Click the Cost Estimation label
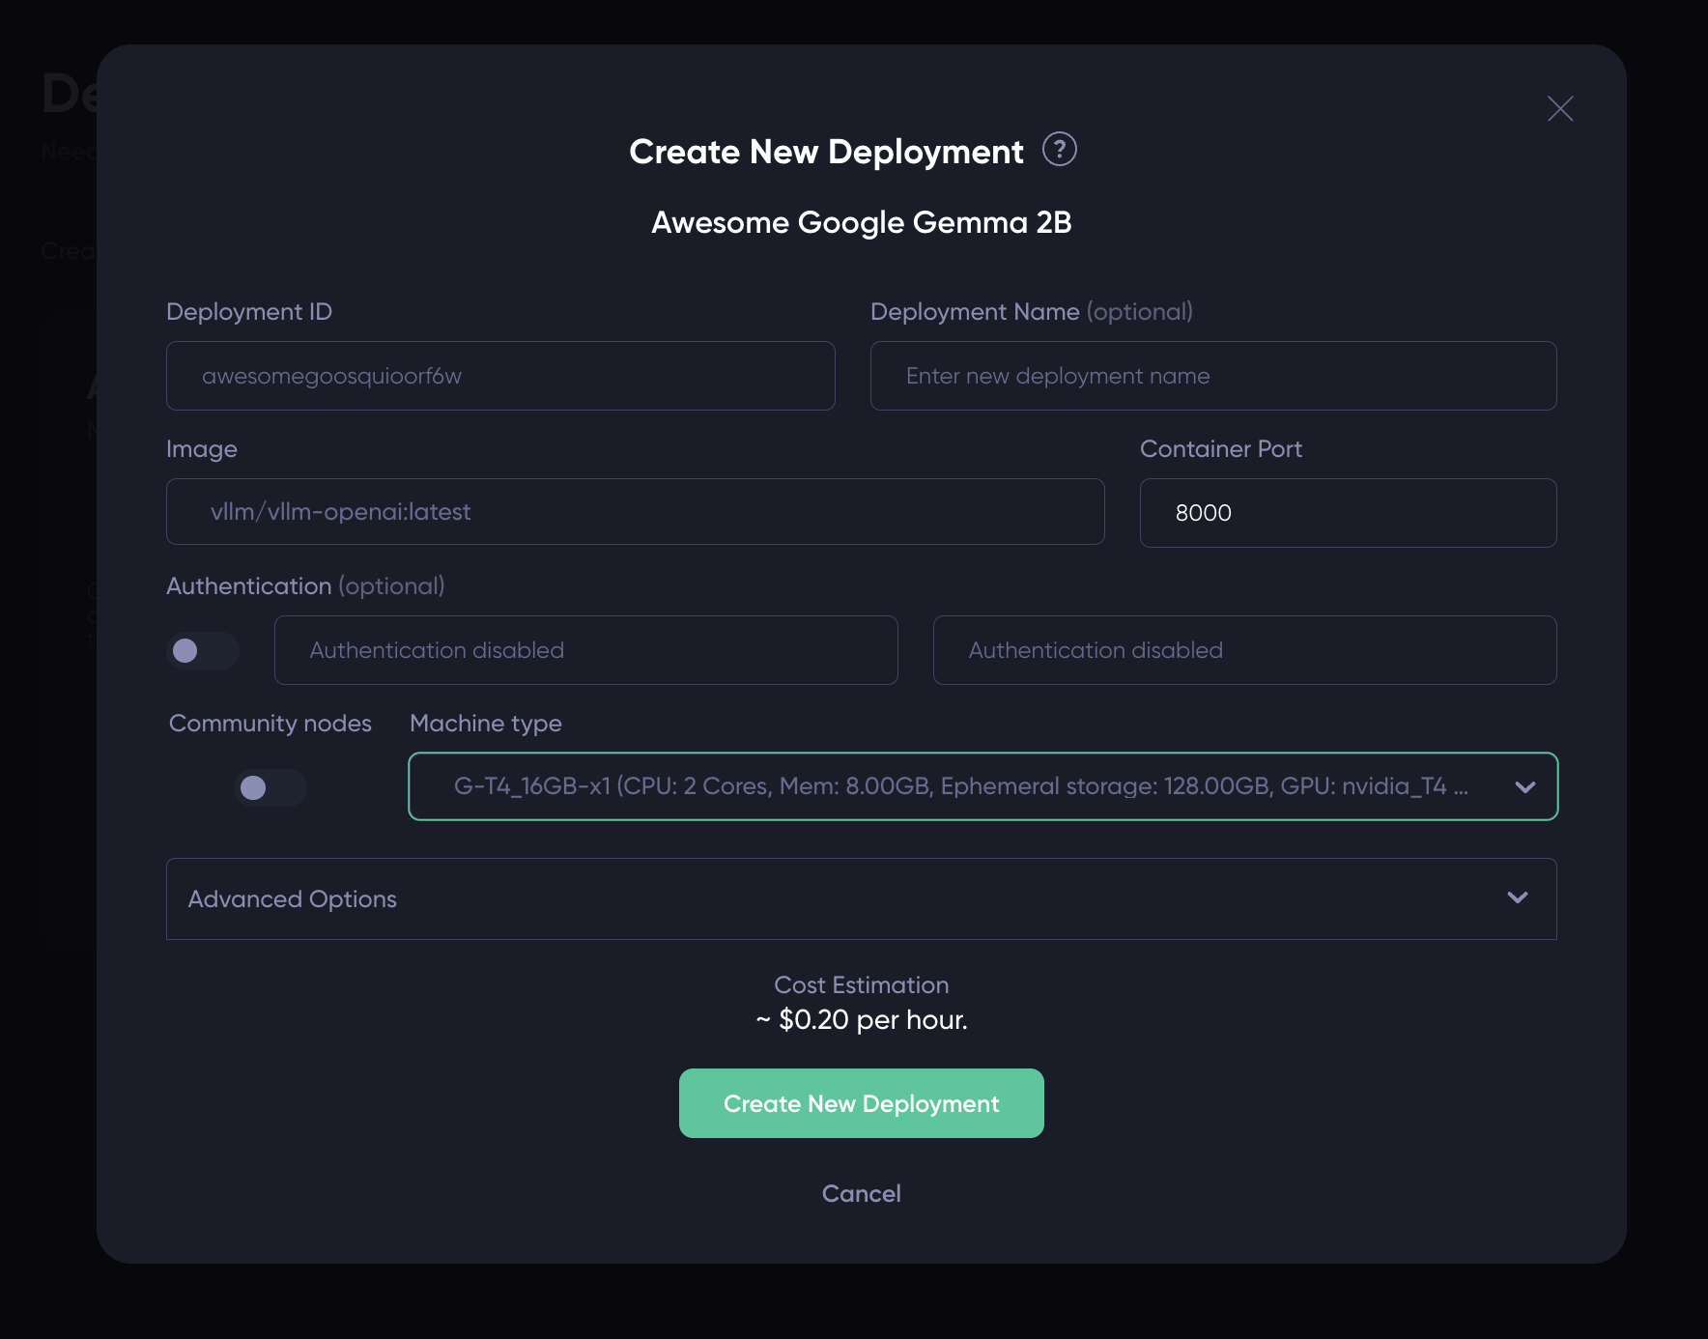Image resolution: width=1708 pixels, height=1339 pixels. tap(861, 984)
